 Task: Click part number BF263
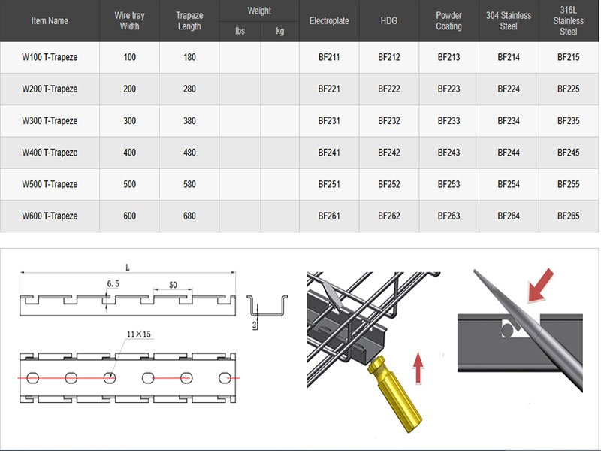point(448,216)
